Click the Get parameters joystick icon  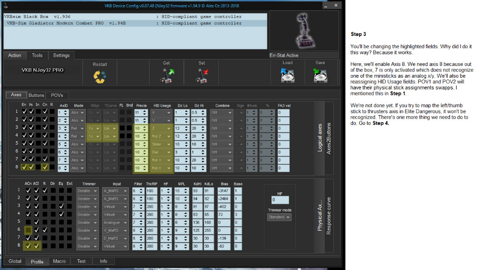[166, 75]
